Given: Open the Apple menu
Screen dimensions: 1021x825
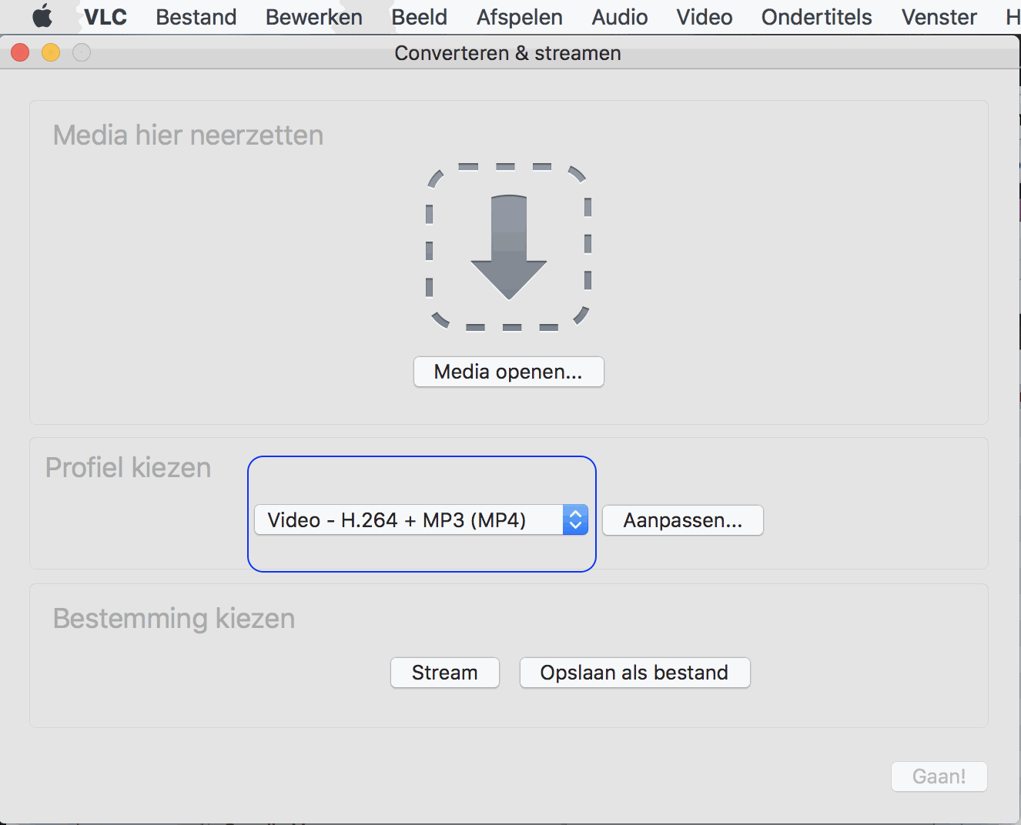Looking at the screenshot, I should pos(42,17).
